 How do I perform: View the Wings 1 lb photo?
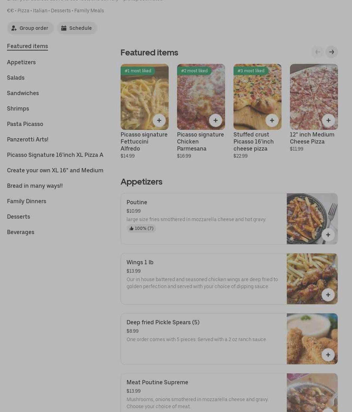(312, 279)
